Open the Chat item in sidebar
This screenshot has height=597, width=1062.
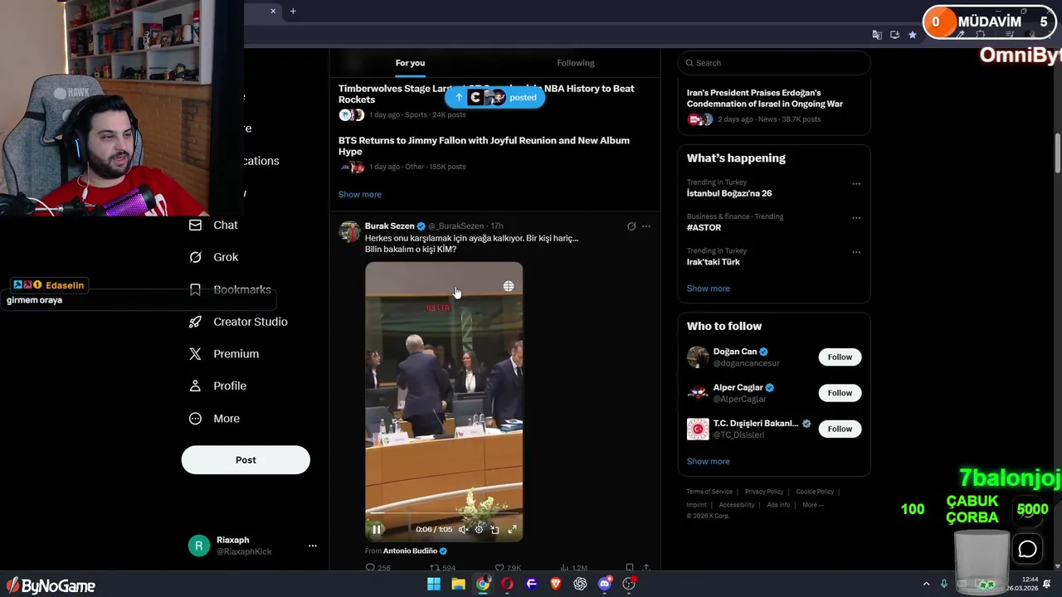pyautogui.click(x=213, y=225)
